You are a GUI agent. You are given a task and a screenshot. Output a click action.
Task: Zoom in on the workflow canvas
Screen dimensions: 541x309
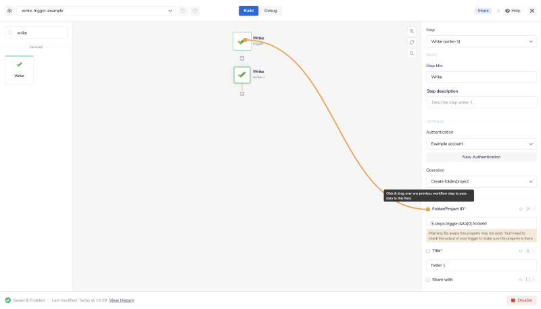412,31
